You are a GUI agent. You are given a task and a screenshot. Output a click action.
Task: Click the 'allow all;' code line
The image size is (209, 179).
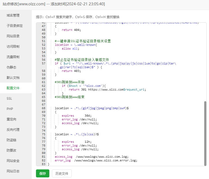[70, 48]
